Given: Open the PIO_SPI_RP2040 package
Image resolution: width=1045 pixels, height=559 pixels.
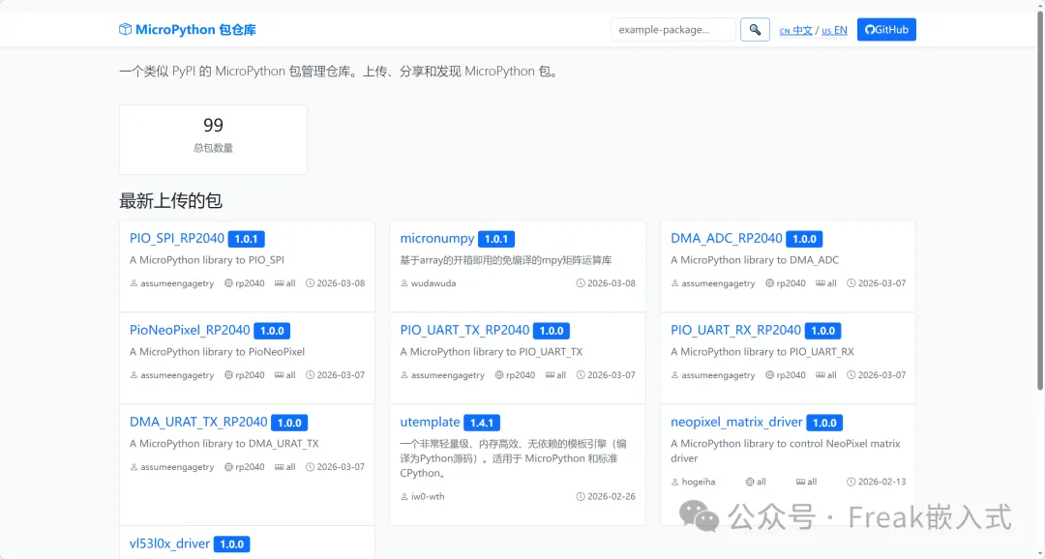Looking at the screenshot, I should point(177,238).
